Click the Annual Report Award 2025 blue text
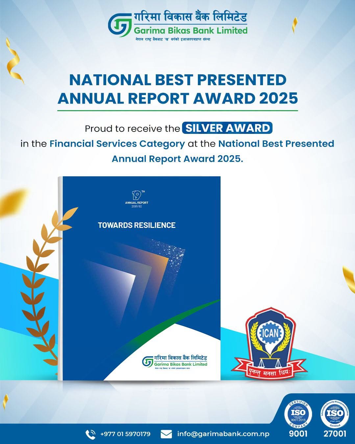The height and width of the screenshot is (444, 355). point(177,159)
